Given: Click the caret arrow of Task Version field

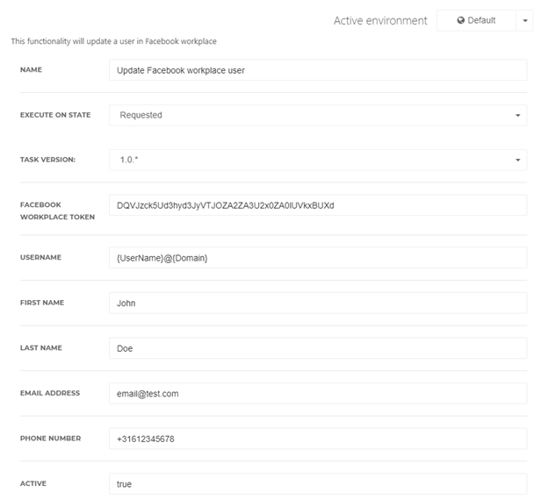Looking at the screenshot, I should click(517, 160).
